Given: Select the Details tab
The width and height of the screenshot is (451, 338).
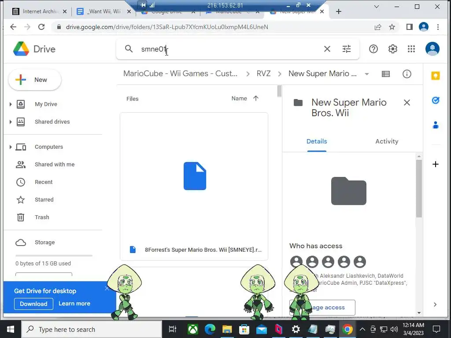Looking at the screenshot, I should pos(317,141).
